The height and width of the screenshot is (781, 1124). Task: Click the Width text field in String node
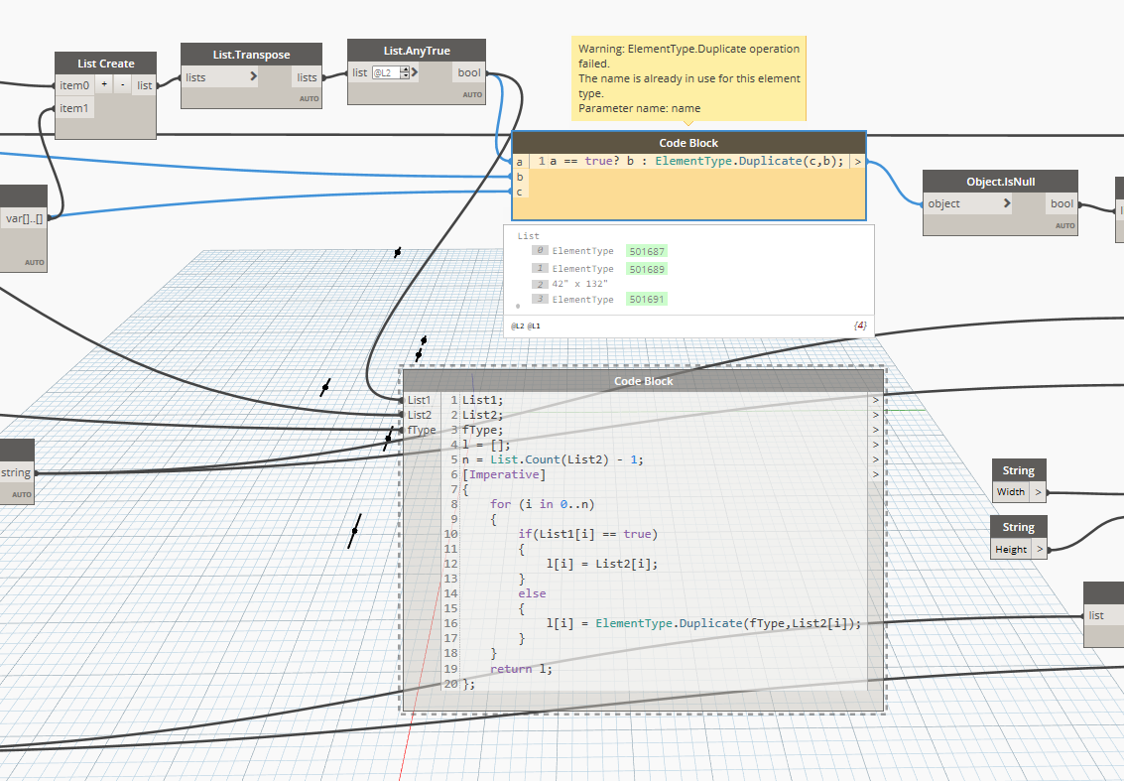pos(1011,491)
